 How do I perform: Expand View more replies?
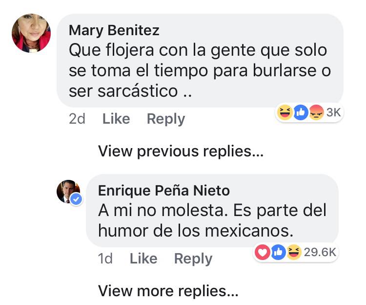tap(168, 291)
